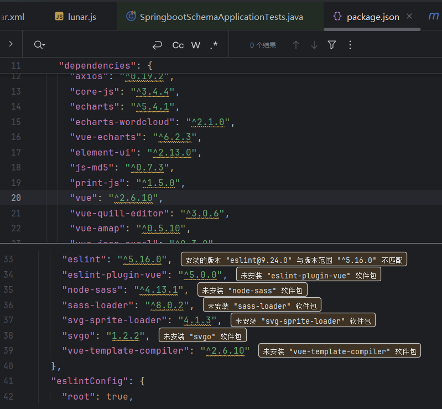The width and height of the screenshot is (442, 409).
Task: Open the search filter funnel icon
Action: click(x=332, y=45)
